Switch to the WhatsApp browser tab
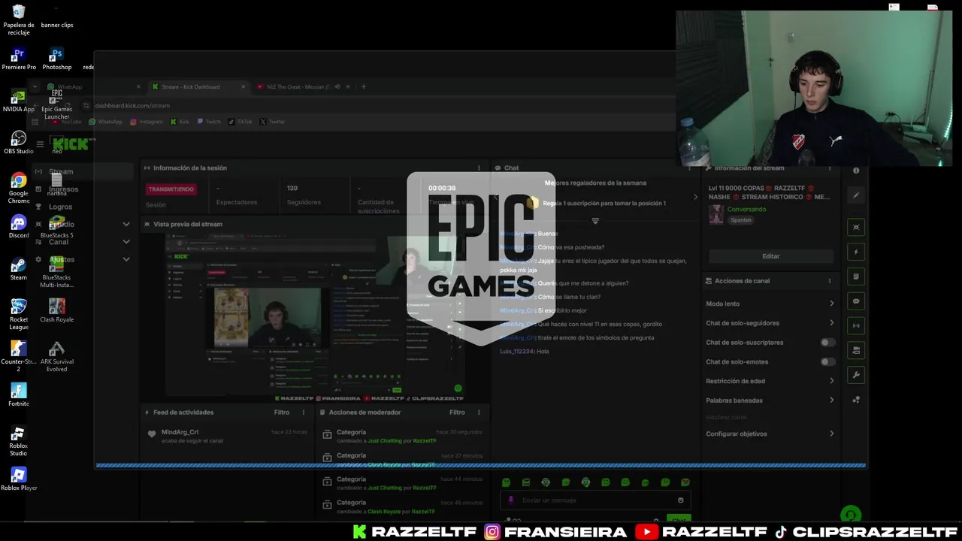The image size is (962, 541). point(94,86)
